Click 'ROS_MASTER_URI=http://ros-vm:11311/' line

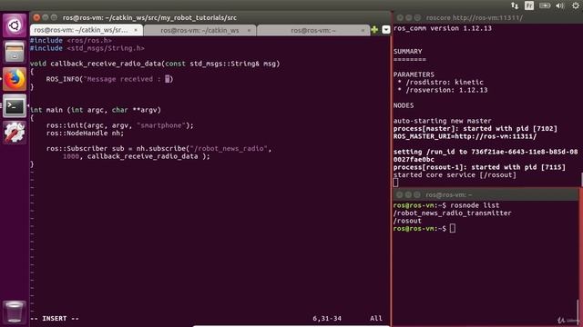(x=465, y=136)
